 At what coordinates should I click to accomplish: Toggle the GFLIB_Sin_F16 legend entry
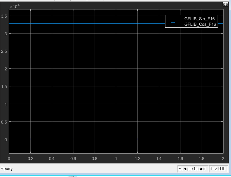pos(199,19)
